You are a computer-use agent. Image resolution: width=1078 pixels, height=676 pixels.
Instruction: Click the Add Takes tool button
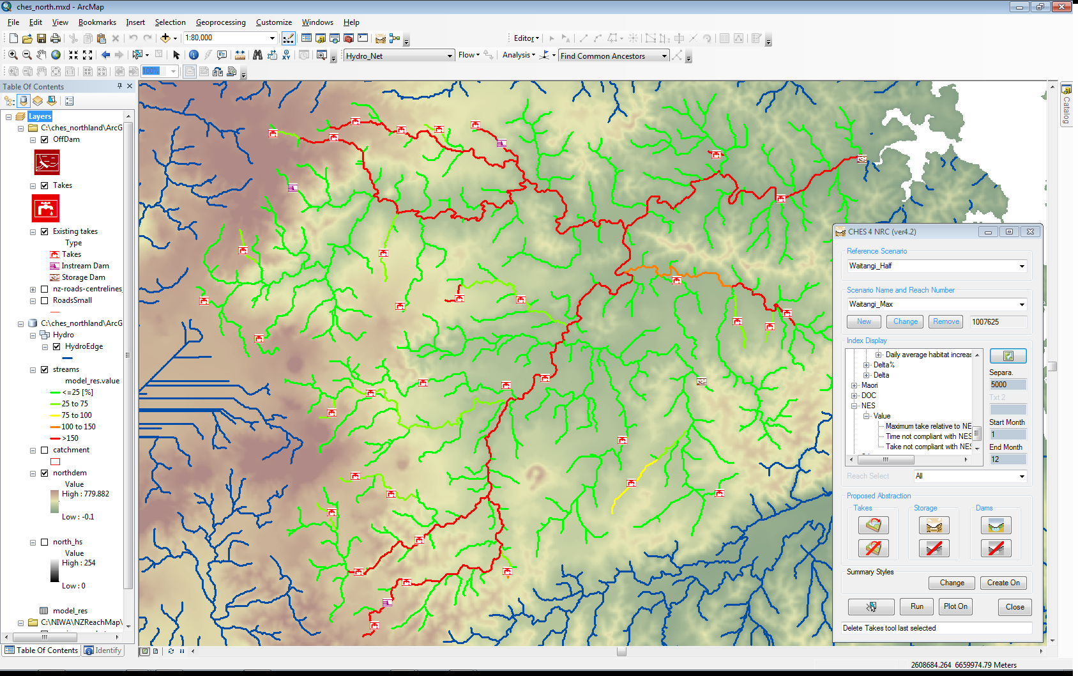pyautogui.click(x=873, y=525)
